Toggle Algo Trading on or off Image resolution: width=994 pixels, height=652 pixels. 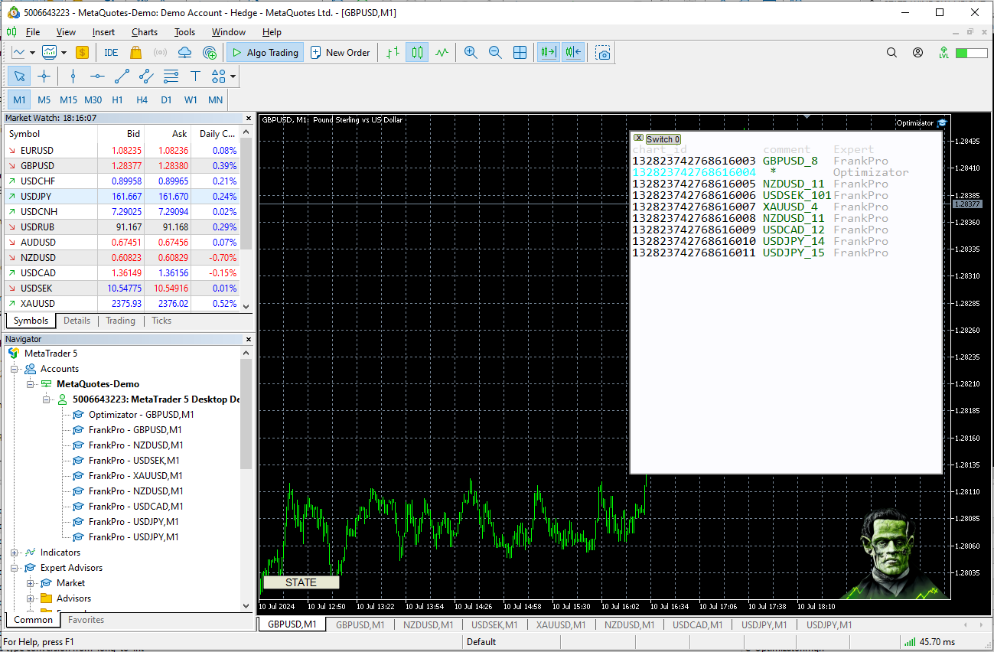(x=265, y=52)
